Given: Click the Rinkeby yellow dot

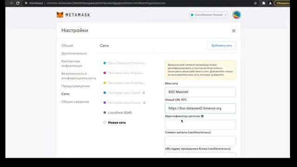Looking at the screenshot, I should [104, 83].
